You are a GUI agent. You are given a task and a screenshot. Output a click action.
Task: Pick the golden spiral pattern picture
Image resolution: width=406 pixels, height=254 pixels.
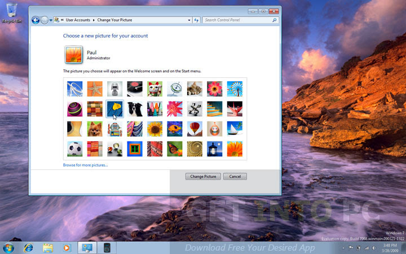[195, 149]
